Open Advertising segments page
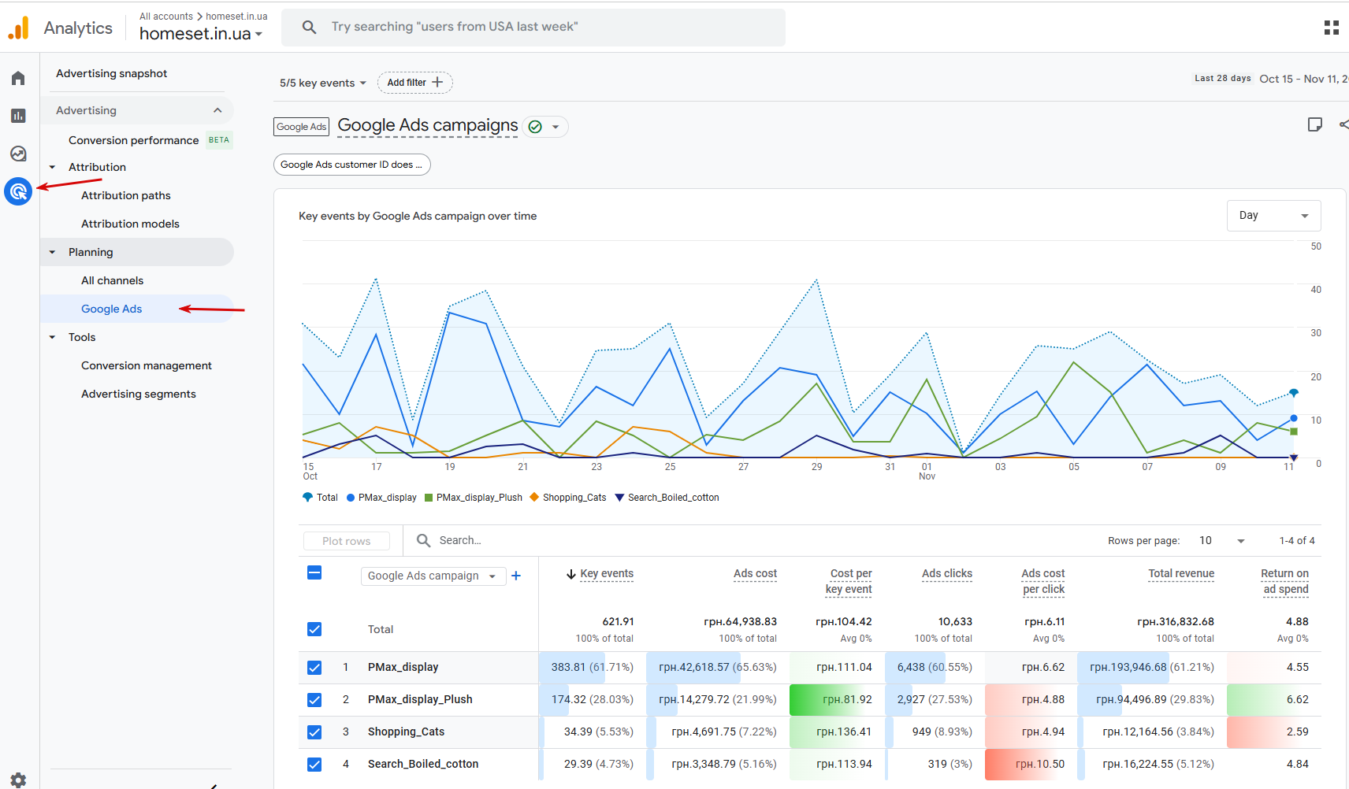Viewport: 1349px width, 789px height. (x=139, y=394)
